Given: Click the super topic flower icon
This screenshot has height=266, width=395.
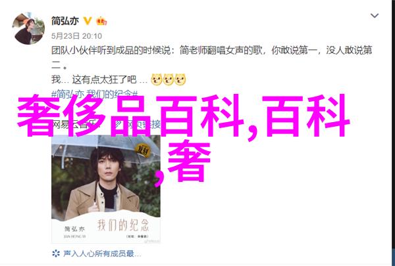Looking at the screenshot, I should tap(56, 253).
